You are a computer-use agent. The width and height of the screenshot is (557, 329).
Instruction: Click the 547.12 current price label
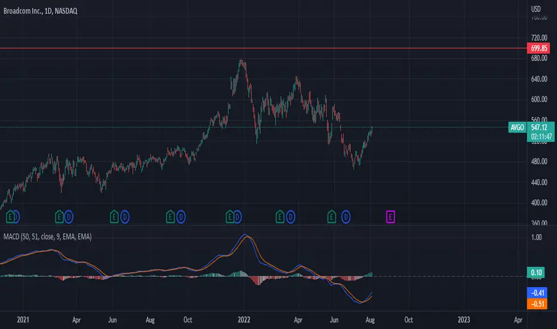coord(539,127)
